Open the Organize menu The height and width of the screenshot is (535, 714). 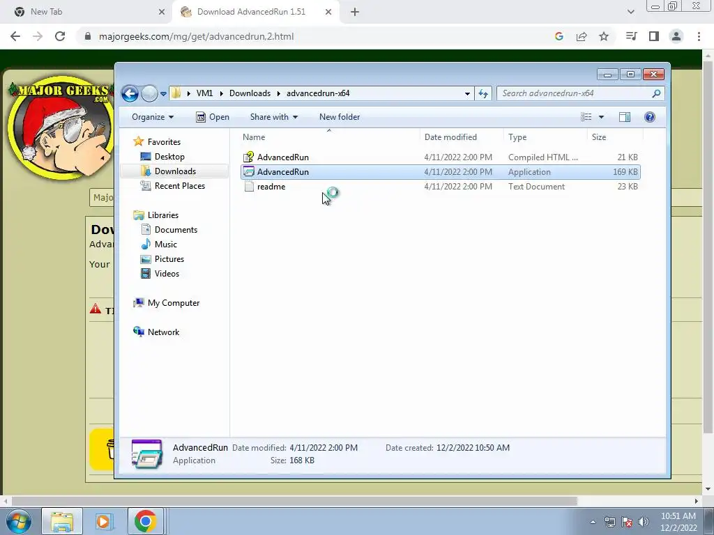[153, 117]
